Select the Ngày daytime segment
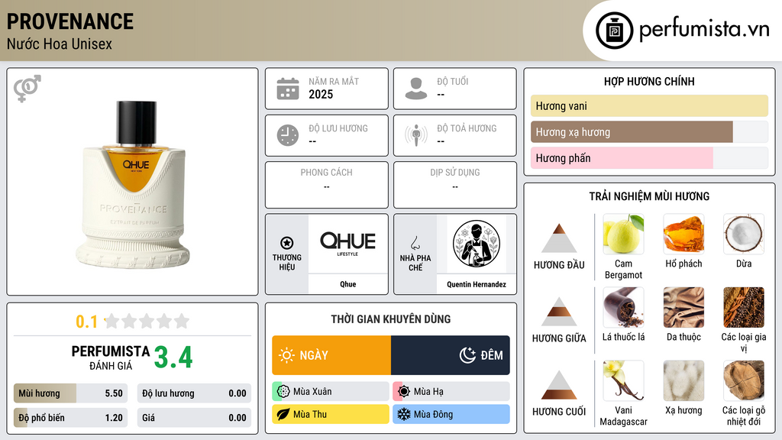Image resolution: width=782 pixels, height=440 pixels. tap(331, 355)
